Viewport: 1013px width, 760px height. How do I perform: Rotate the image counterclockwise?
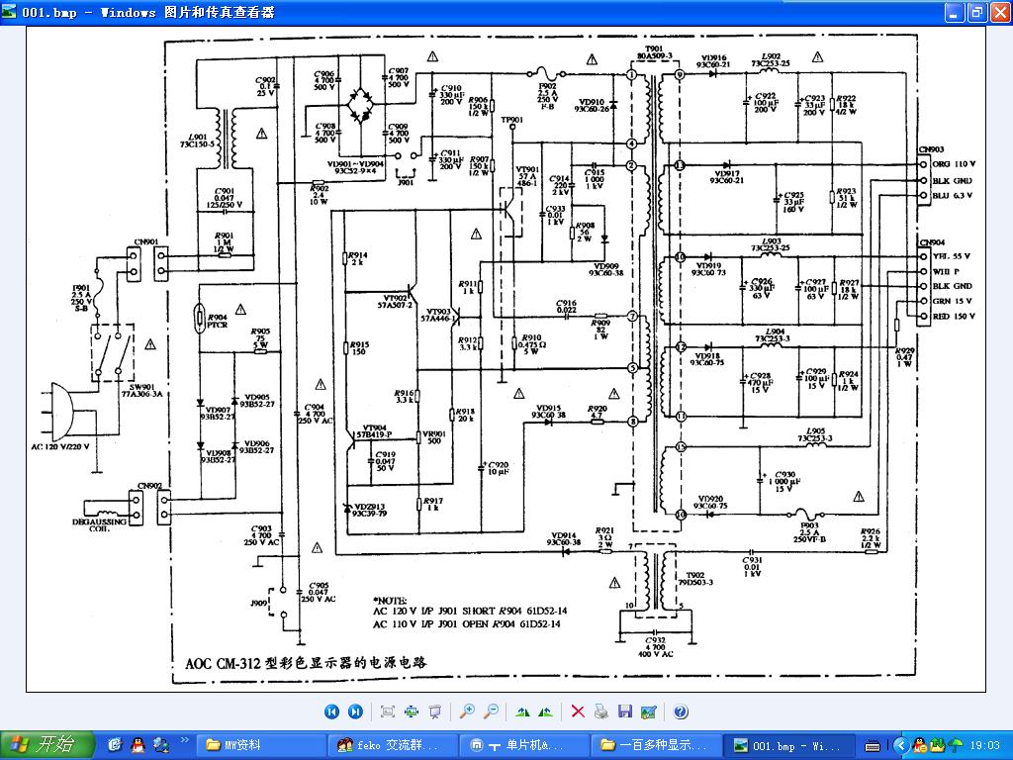point(546,712)
